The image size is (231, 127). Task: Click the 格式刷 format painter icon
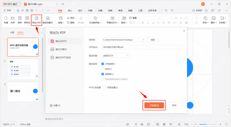[81, 18]
